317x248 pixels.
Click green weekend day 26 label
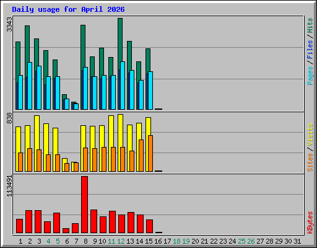251,241
